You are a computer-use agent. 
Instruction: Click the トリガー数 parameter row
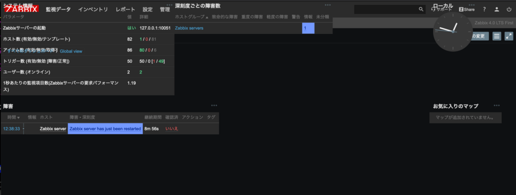87,61
